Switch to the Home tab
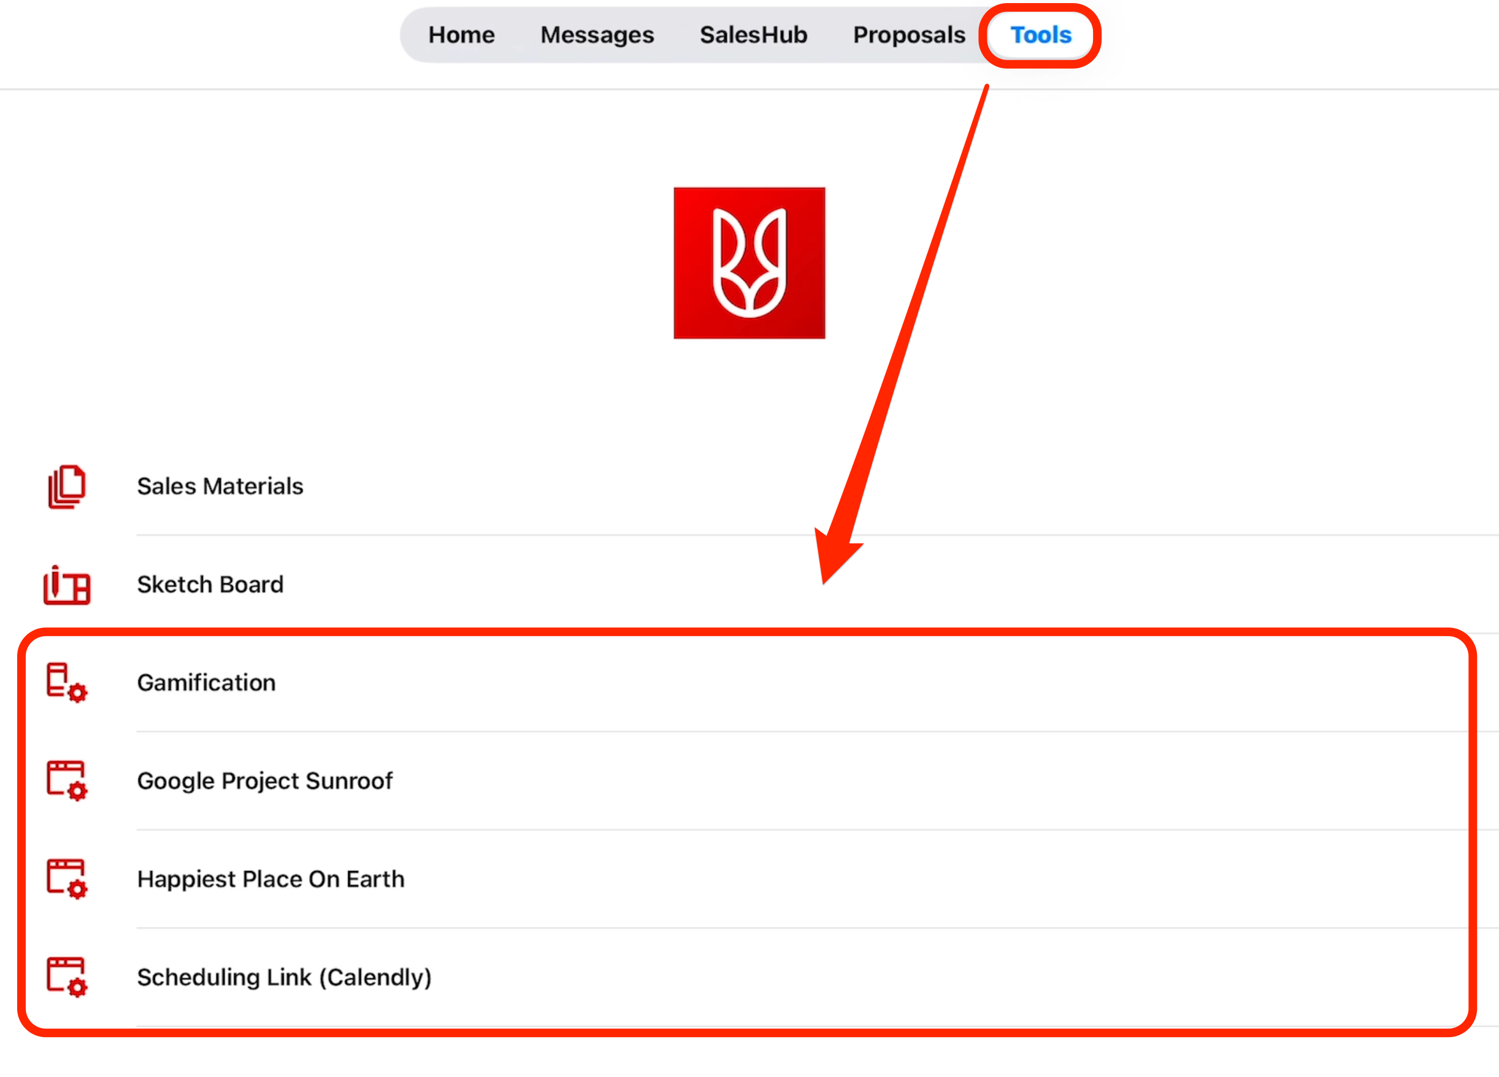Image resolution: width=1499 pixels, height=1077 pixels. [x=461, y=35]
